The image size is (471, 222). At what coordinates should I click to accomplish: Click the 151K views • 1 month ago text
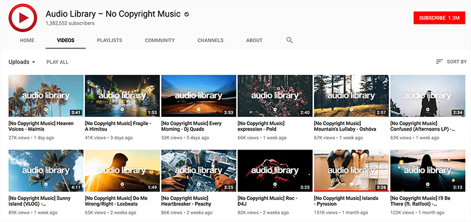(x=341, y=213)
